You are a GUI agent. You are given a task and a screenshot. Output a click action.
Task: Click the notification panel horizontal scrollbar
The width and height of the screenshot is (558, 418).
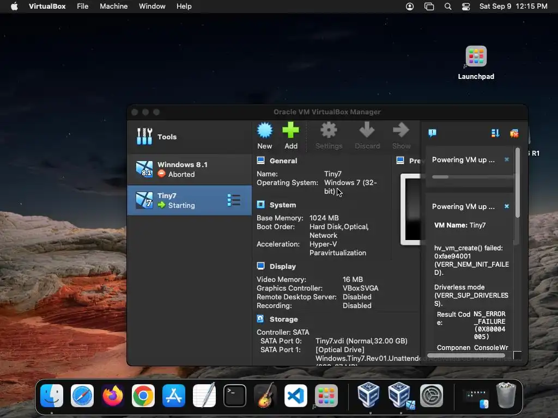(466, 355)
